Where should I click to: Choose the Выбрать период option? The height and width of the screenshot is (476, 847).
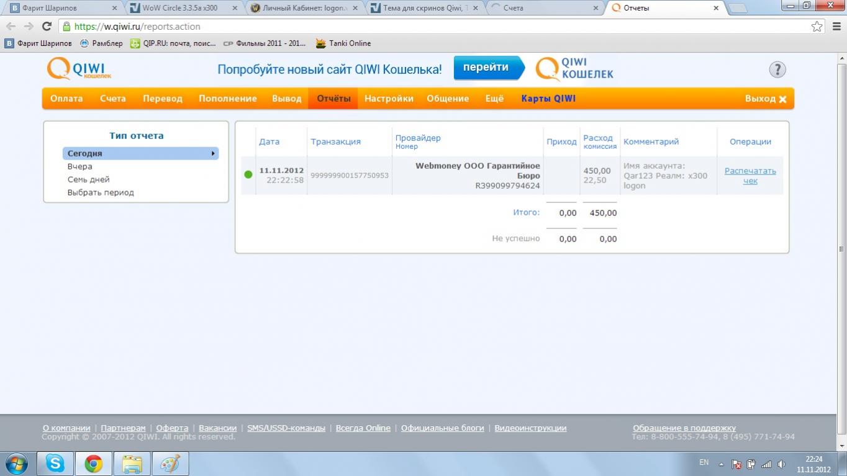click(x=101, y=192)
